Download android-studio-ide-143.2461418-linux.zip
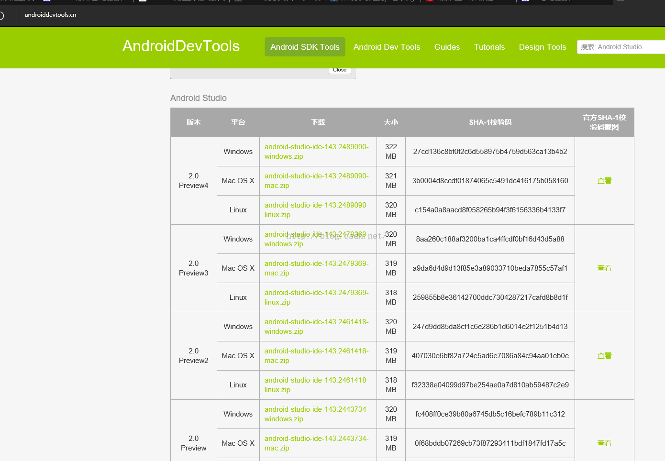The image size is (665, 461). click(316, 385)
